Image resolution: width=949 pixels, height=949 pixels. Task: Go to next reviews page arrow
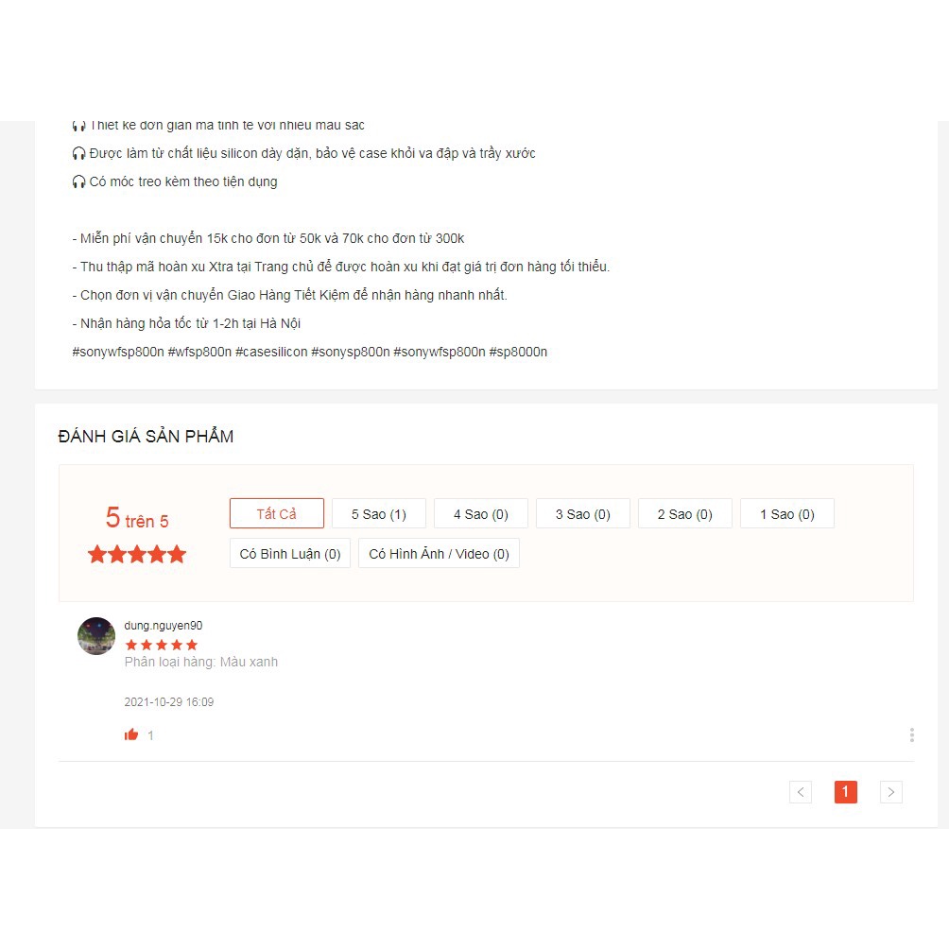tap(891, 792)
